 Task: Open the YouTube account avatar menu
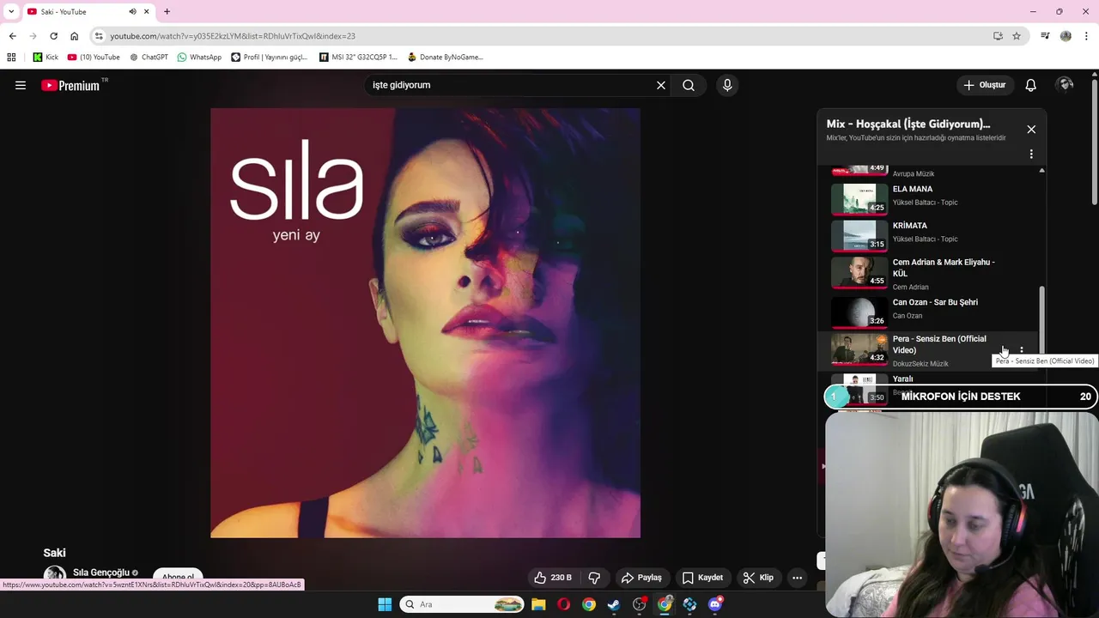1066,85
